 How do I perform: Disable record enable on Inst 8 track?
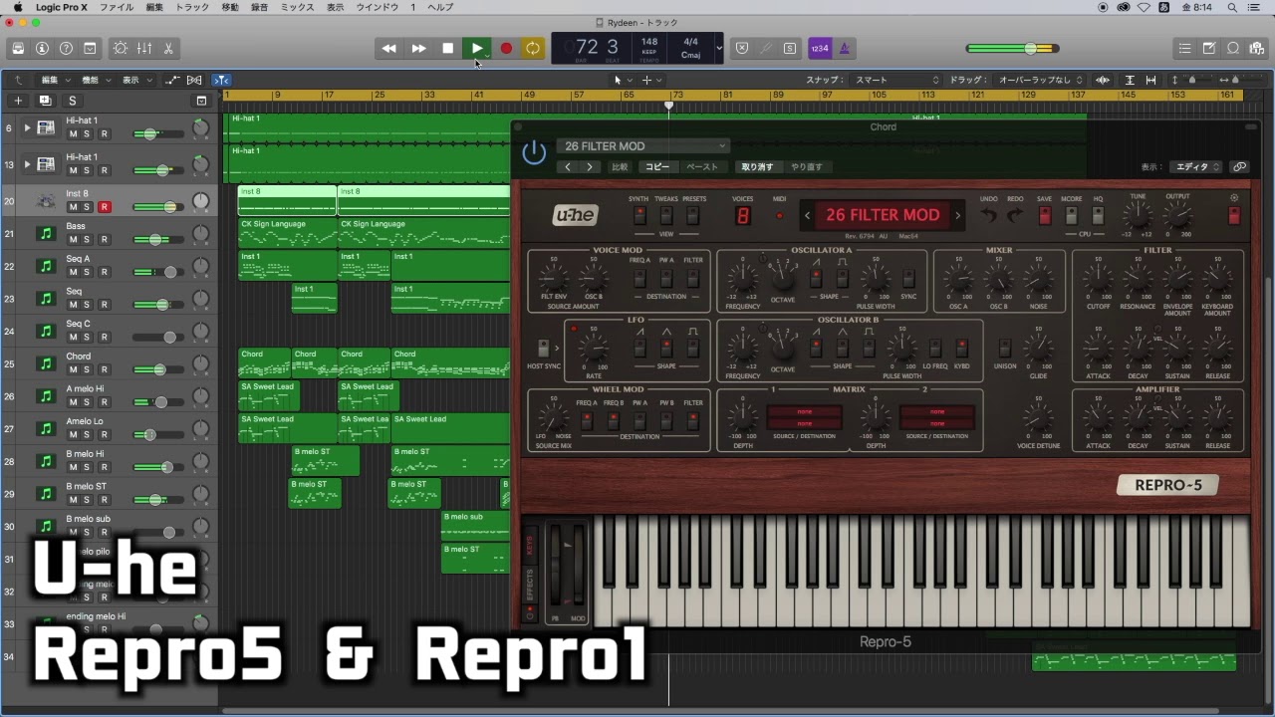pyautogui.click(x=104, y=207)
